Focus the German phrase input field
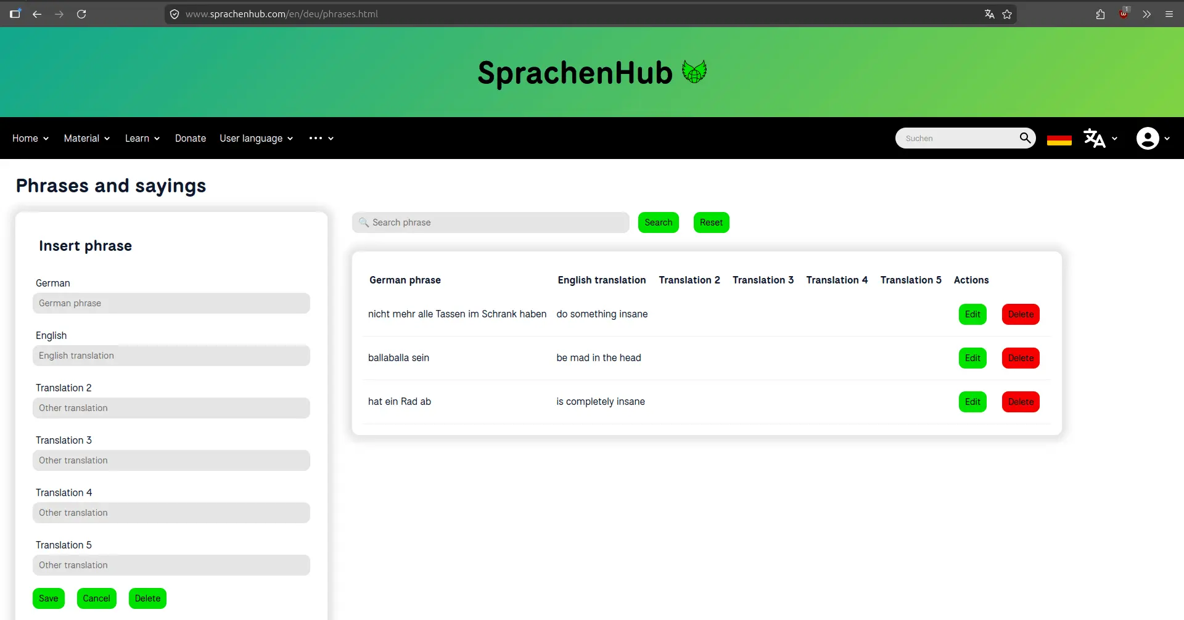 [x=171, y=303]
